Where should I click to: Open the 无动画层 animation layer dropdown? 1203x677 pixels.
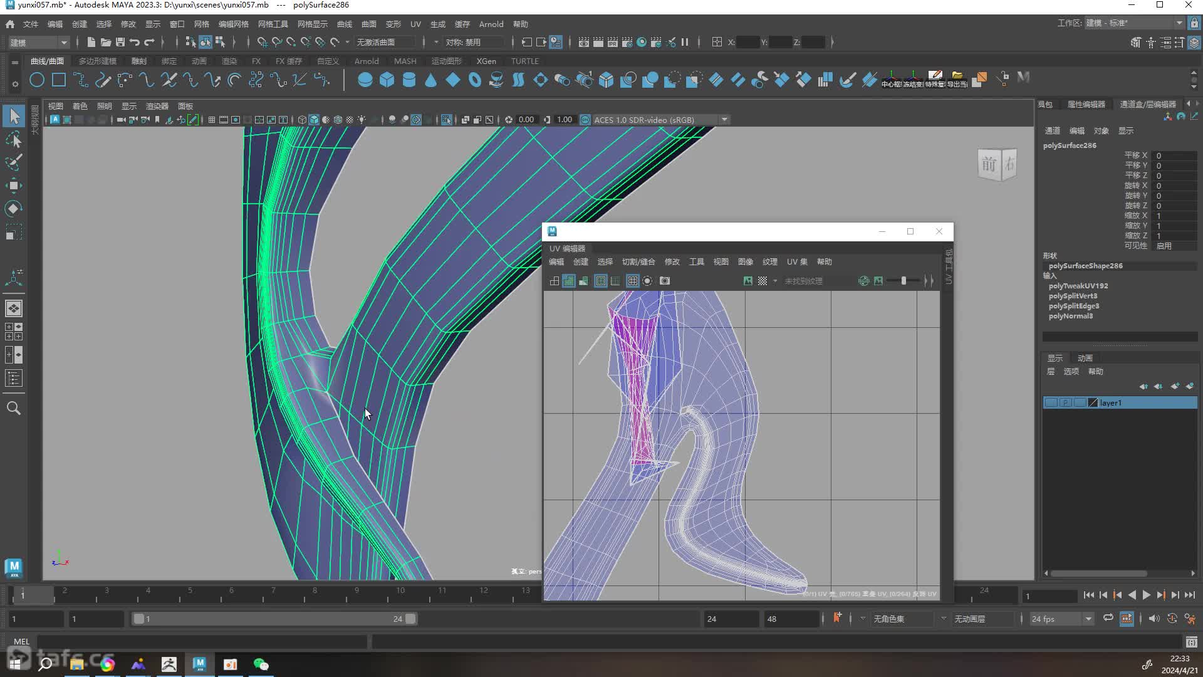(x=982, y=619)
